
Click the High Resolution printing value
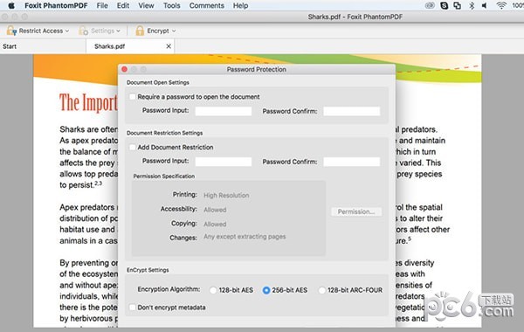[x=226, y=195]
